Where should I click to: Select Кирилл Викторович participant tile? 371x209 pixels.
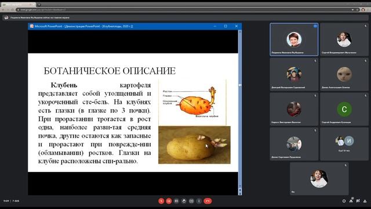[x=294, y=109]
